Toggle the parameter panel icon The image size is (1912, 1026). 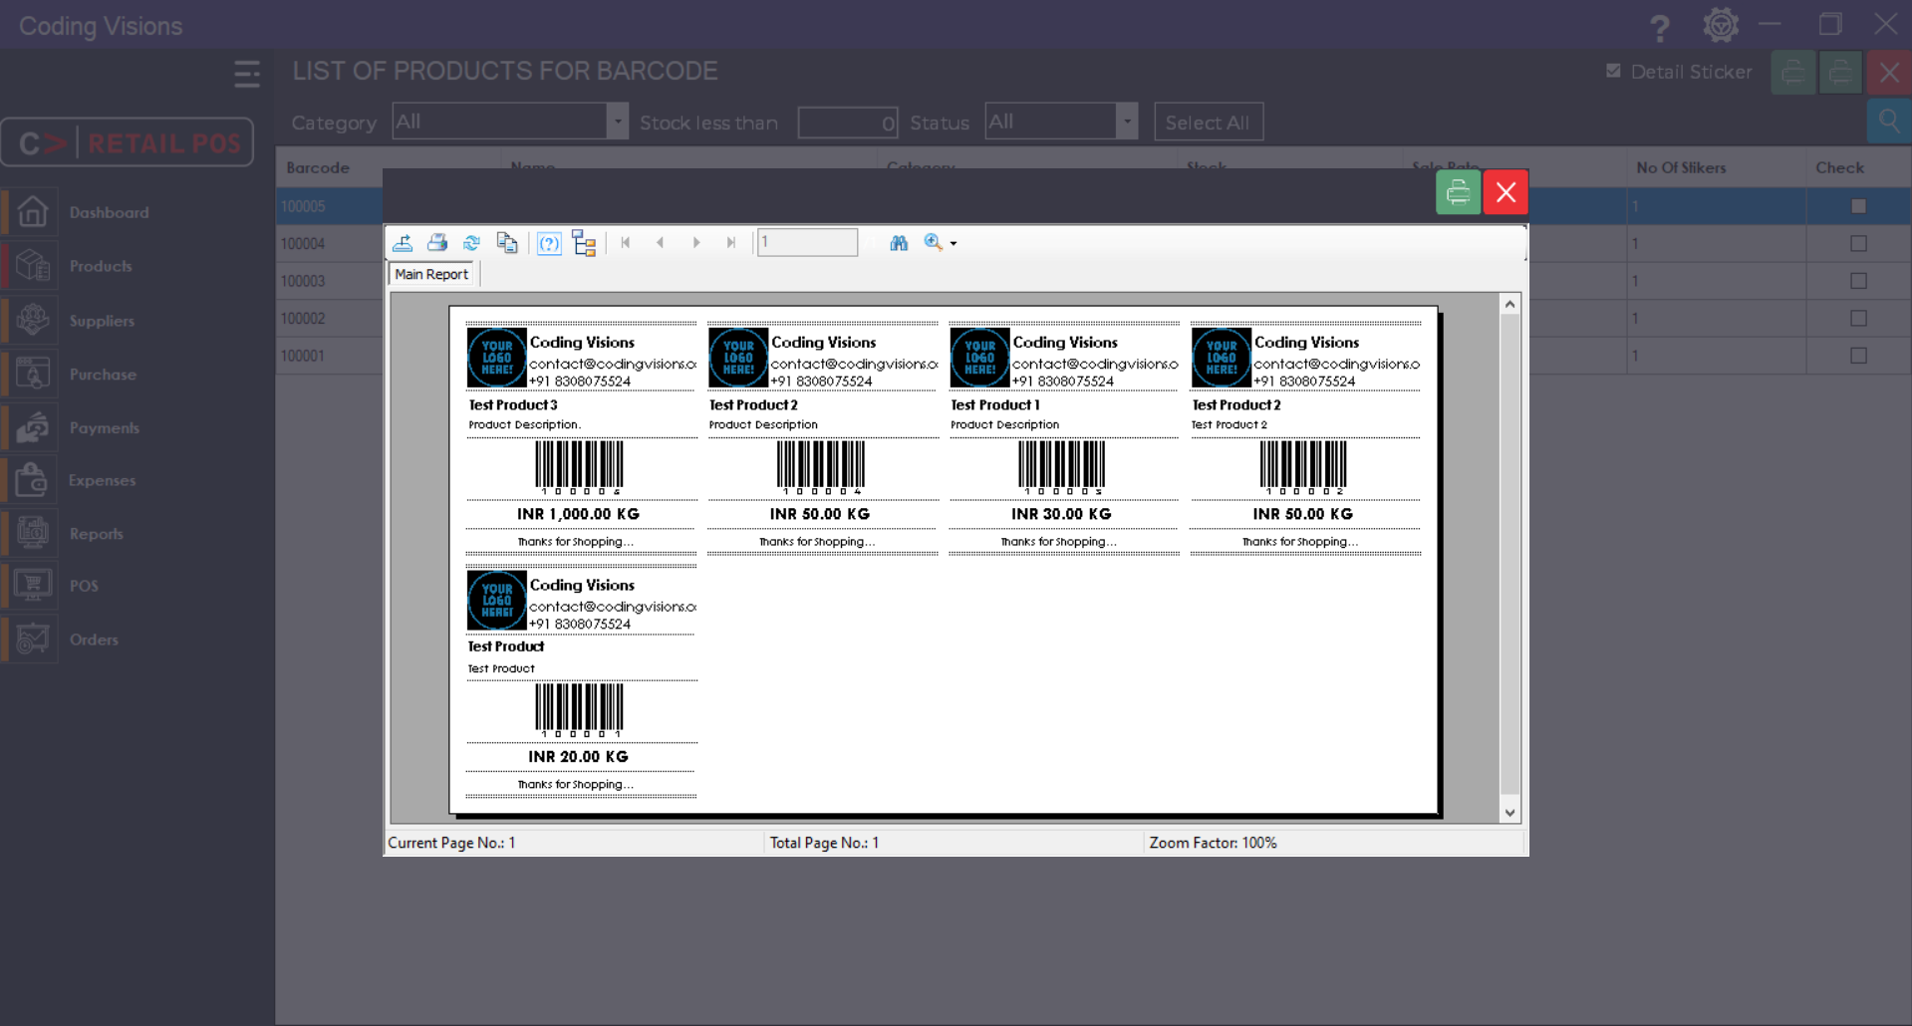point(549,243)
